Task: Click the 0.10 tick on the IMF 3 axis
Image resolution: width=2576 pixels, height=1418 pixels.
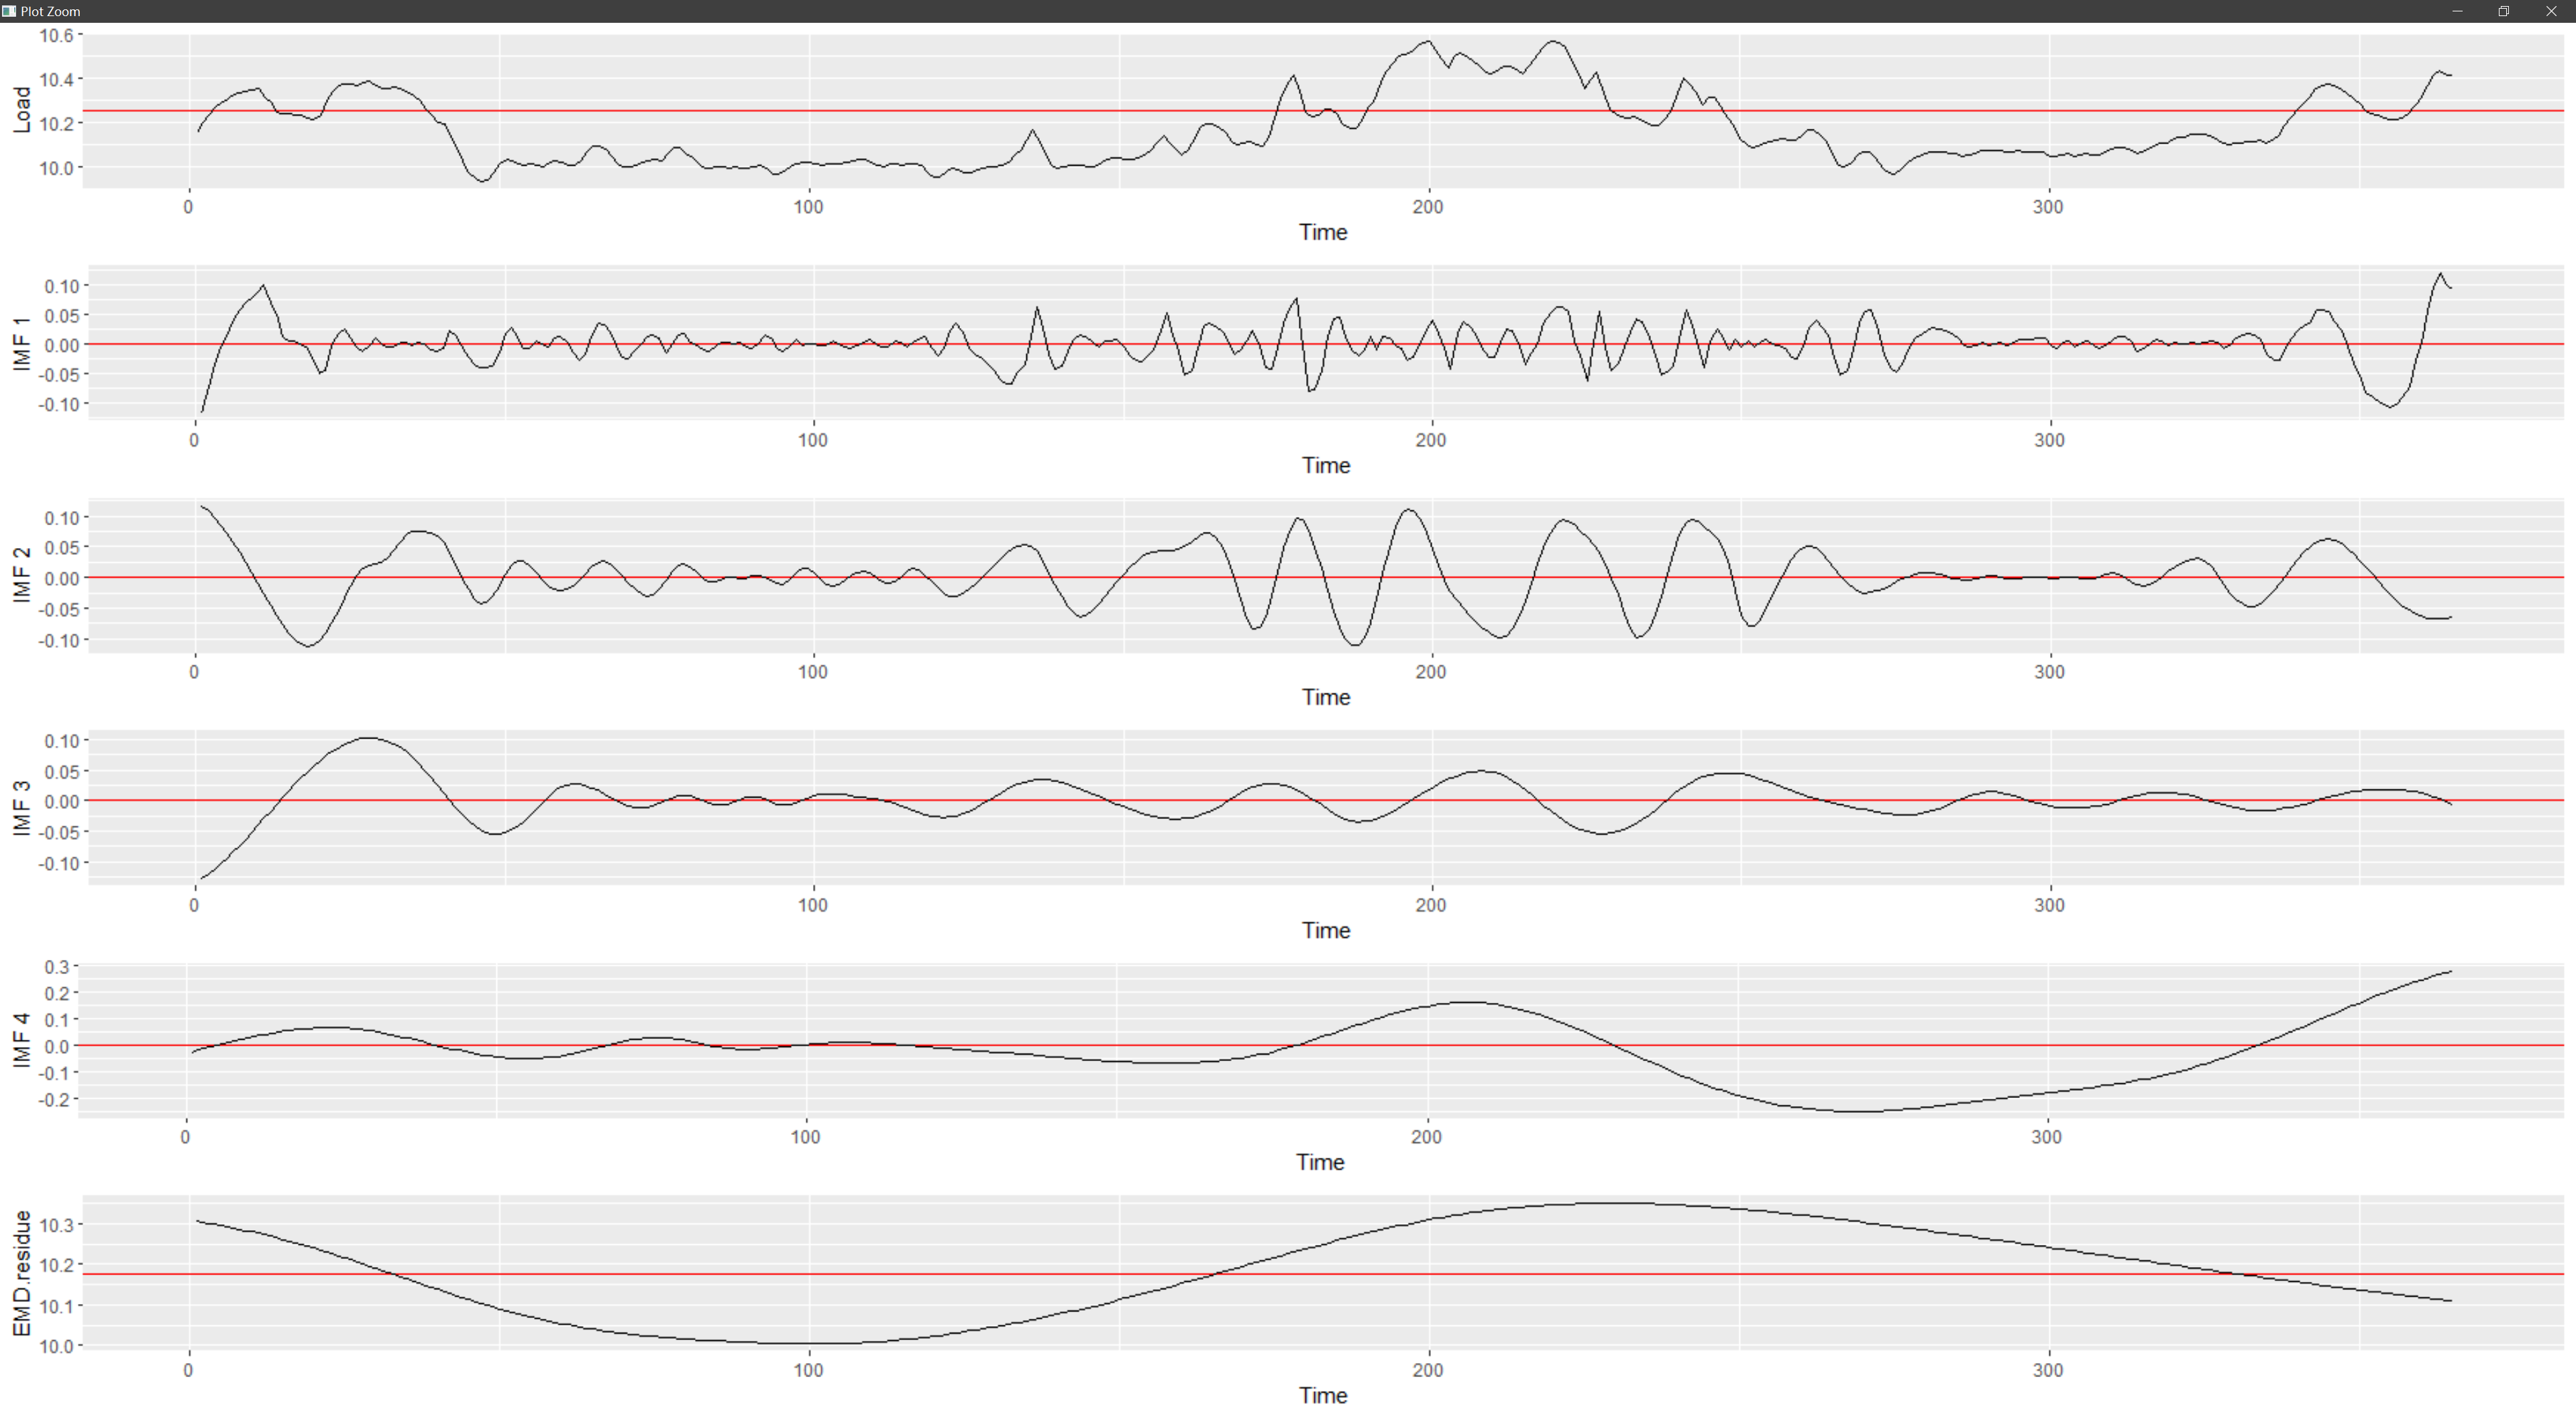Action: 61,741
